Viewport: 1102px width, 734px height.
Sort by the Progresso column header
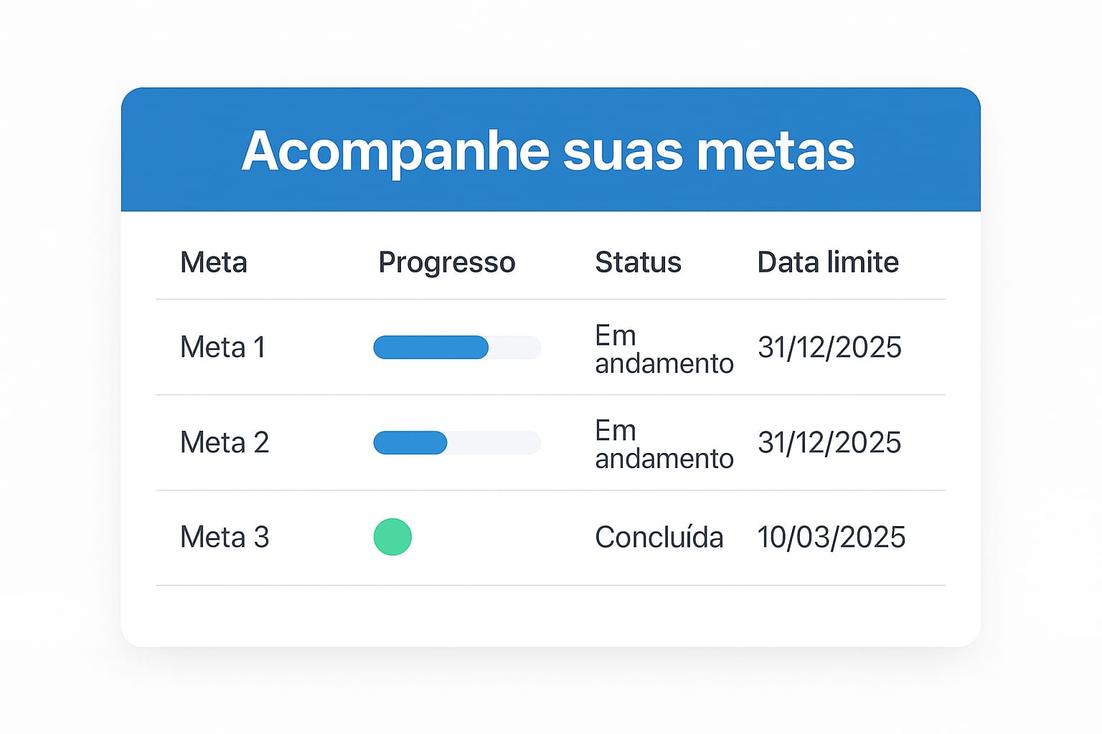(446, 263)
